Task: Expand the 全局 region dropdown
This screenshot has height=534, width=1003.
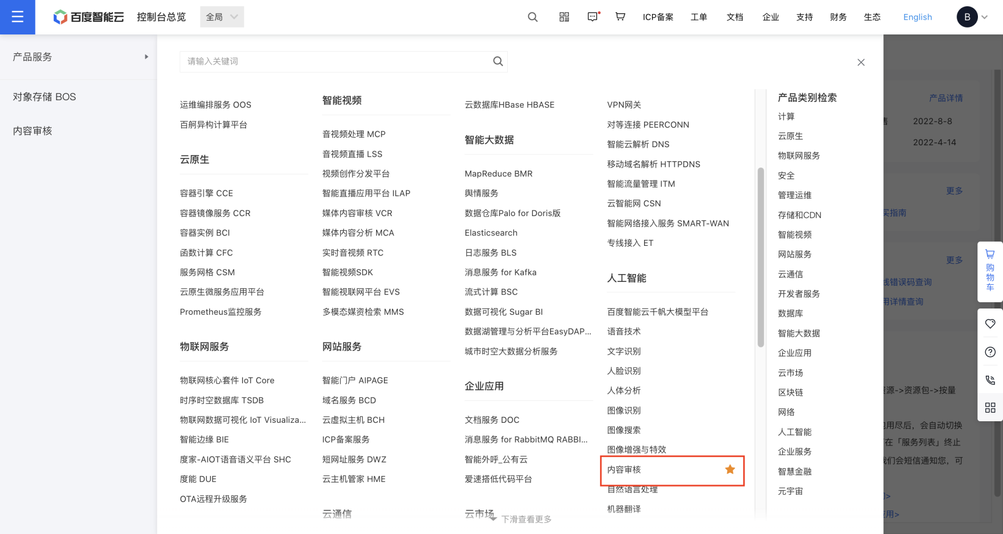Action: (222, 17)
